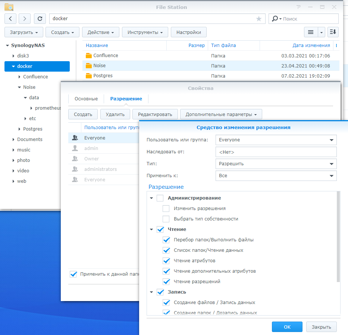Open the Инструменты menu
Screen dimensions: 348x335
145,32
